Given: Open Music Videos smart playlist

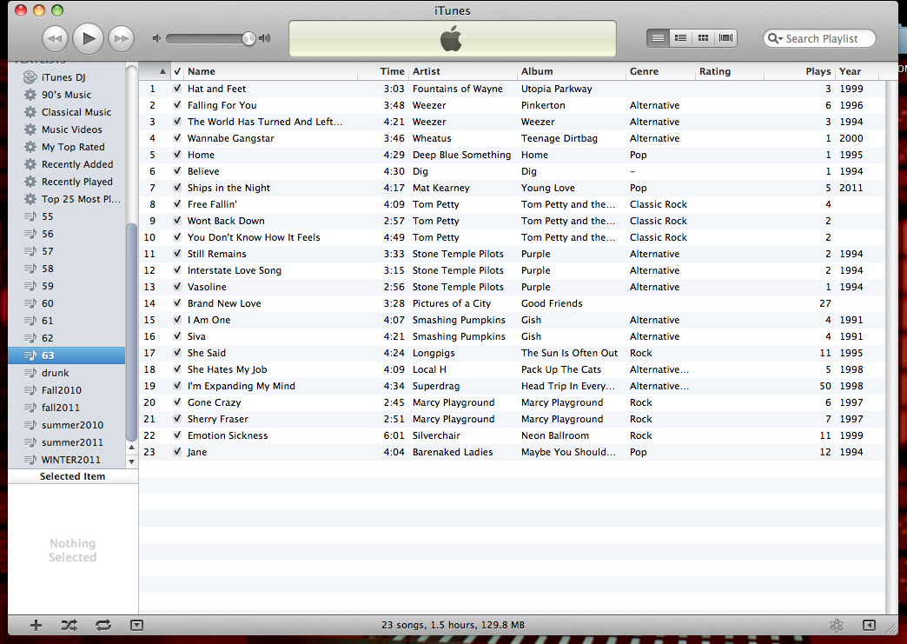Looking at the screenshot, I should tap(67, 129).
